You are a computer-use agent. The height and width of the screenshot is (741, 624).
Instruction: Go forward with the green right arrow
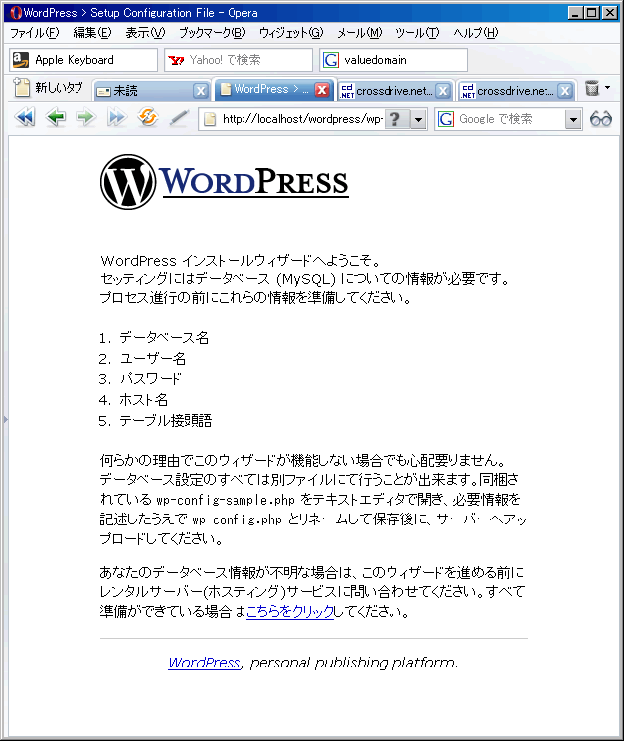(86, 117)
